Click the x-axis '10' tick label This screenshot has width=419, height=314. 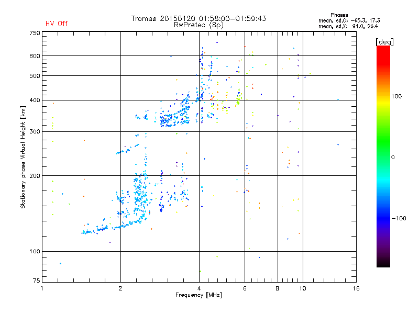303,288
